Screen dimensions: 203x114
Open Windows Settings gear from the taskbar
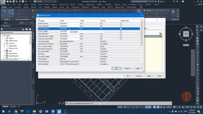41,111
